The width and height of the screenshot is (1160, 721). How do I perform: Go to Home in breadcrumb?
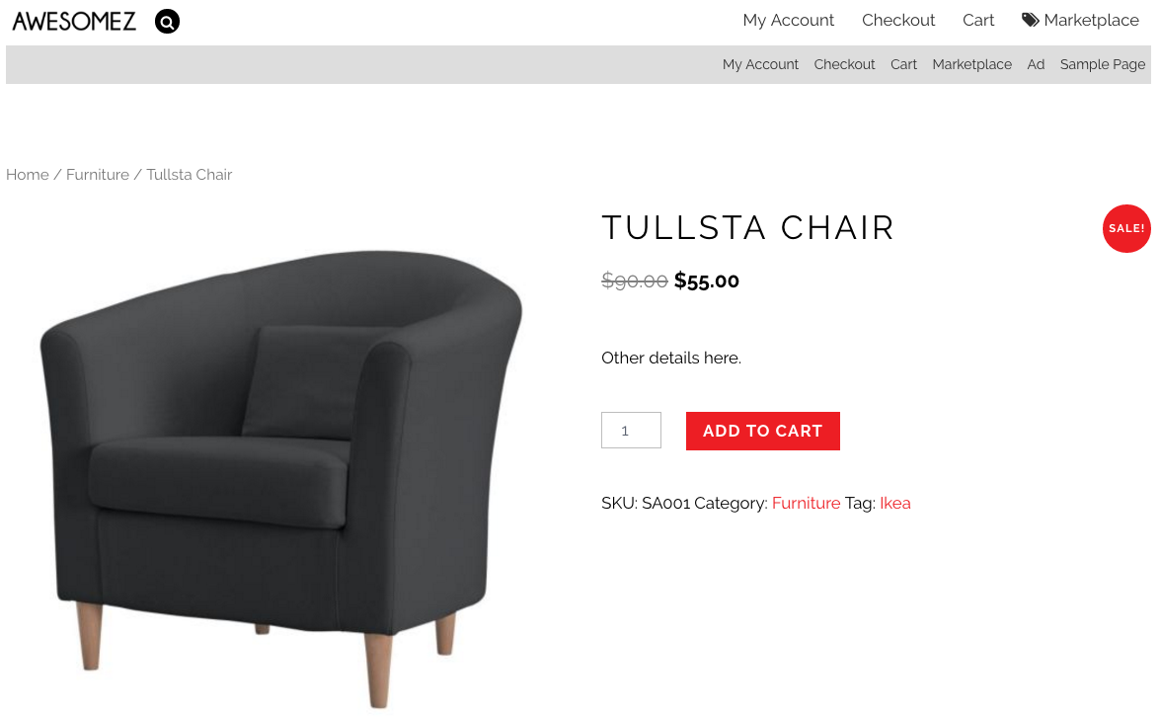28,175
